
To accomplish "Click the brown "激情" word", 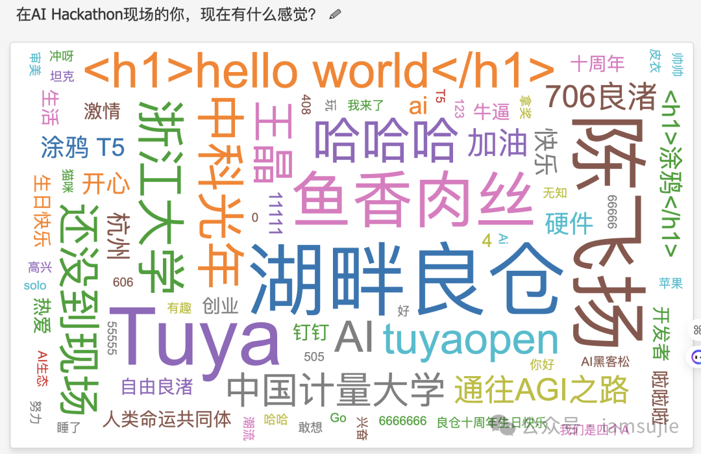I will click(x=102, y=111).
